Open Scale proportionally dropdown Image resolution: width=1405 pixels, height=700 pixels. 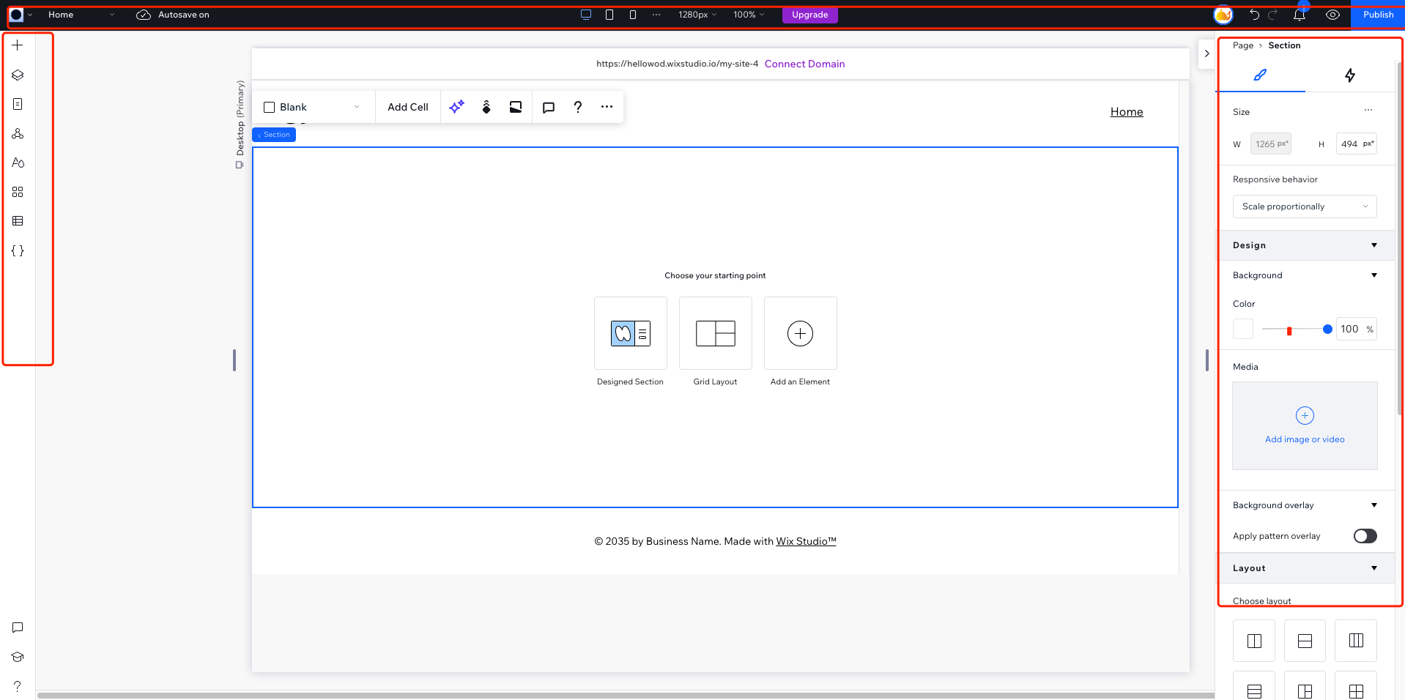point(1304,206)
